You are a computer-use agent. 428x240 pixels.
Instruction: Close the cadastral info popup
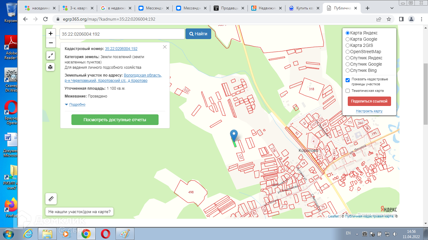165,47
